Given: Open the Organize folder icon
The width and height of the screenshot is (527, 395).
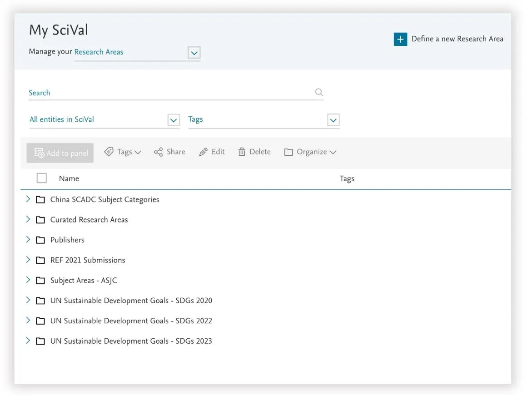Looking at the screenshot, I should pyautogui.click(x=289, y=152).
